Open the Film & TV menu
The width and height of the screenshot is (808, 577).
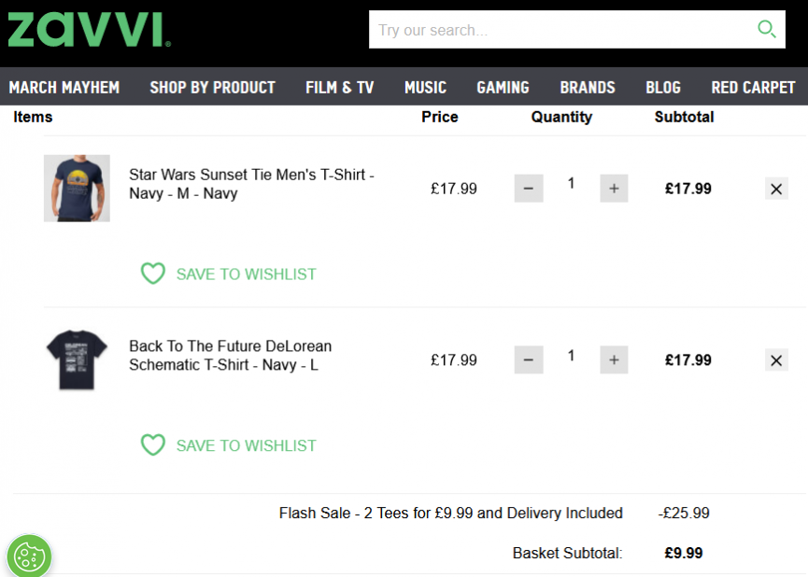340,87
